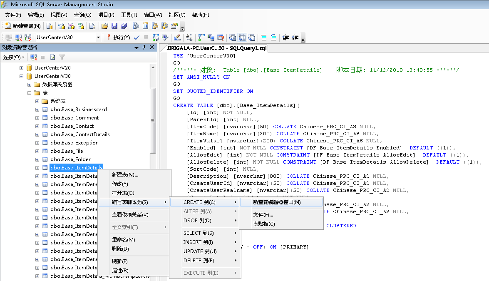Open an Analysis Services XMLA query
The image size is (489, 281).
tap(81, 26)
